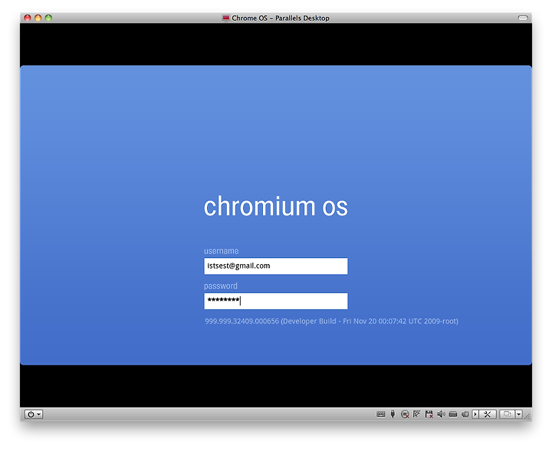Click the CD/DVD drive icon
Image resolution: width=552 pixels, height=449 pixels.
[405, 414]
